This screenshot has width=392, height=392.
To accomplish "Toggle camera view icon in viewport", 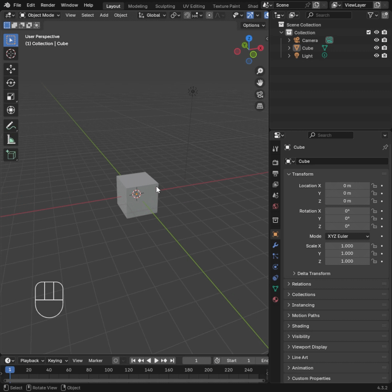I will click(260, 94).
